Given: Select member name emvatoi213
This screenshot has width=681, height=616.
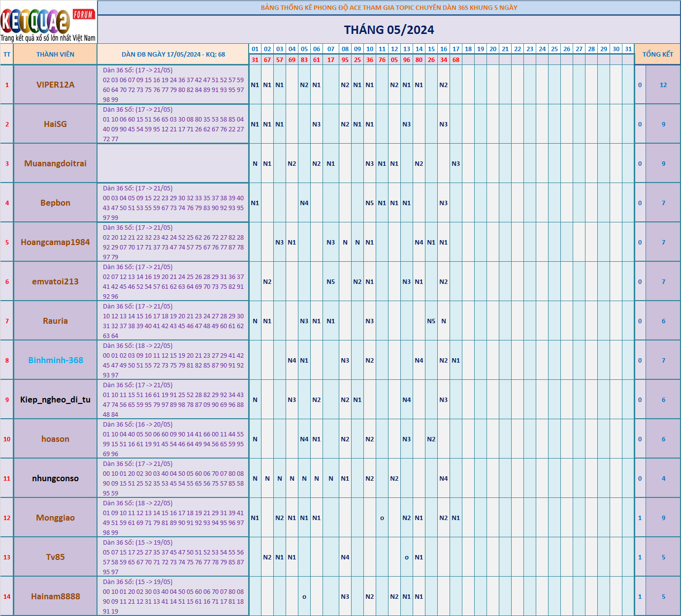Looking at the screenshot, I should pos(55,281).
